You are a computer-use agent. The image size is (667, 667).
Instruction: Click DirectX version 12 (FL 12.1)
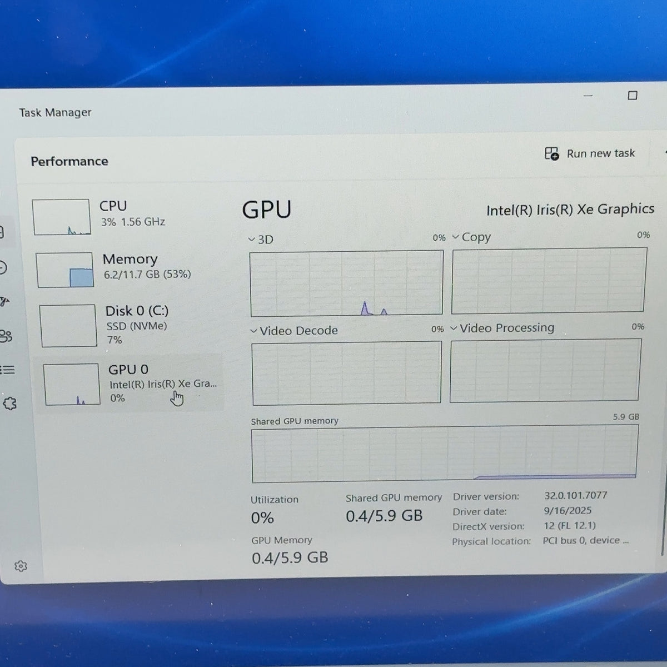pyautogui.click(x=570, y=525)
